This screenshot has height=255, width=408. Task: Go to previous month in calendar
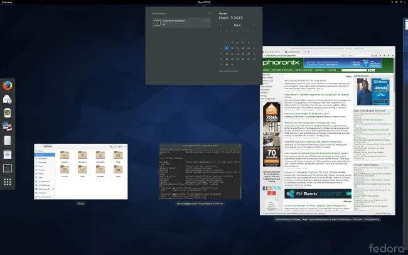coord(221,25)
